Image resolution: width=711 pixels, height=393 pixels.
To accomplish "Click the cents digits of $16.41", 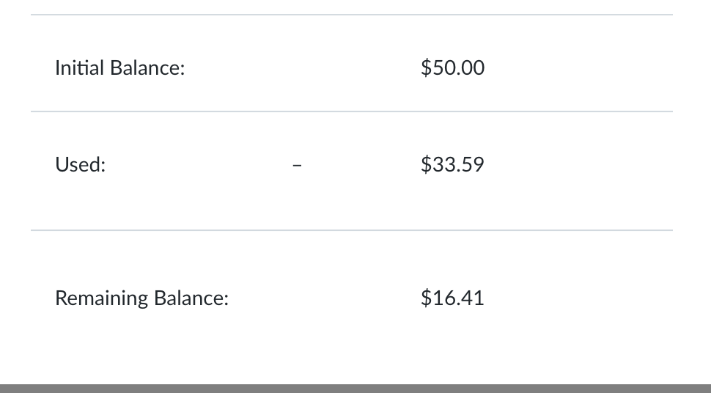I will click(474, 298).
